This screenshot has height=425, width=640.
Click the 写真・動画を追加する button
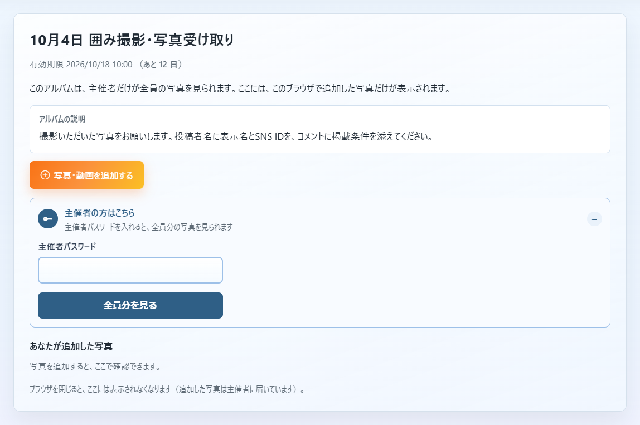[x=86, y=175]
